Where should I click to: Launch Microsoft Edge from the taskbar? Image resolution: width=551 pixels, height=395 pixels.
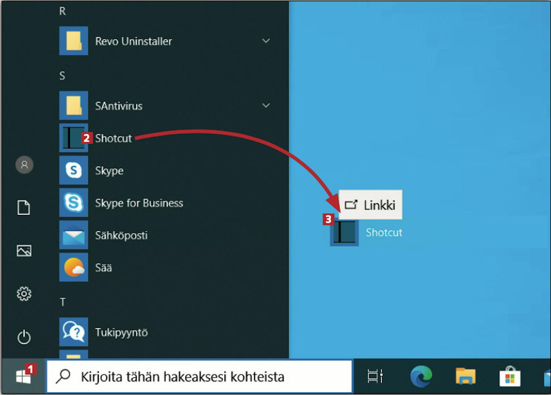click(x=421, y=376)
